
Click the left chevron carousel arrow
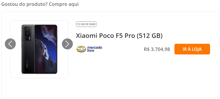(x=10, y=44)
